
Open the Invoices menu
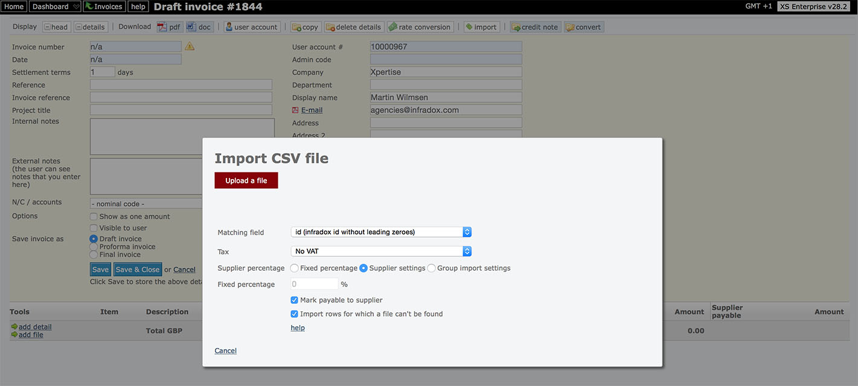pyautogui.click(x=104, y=7)
